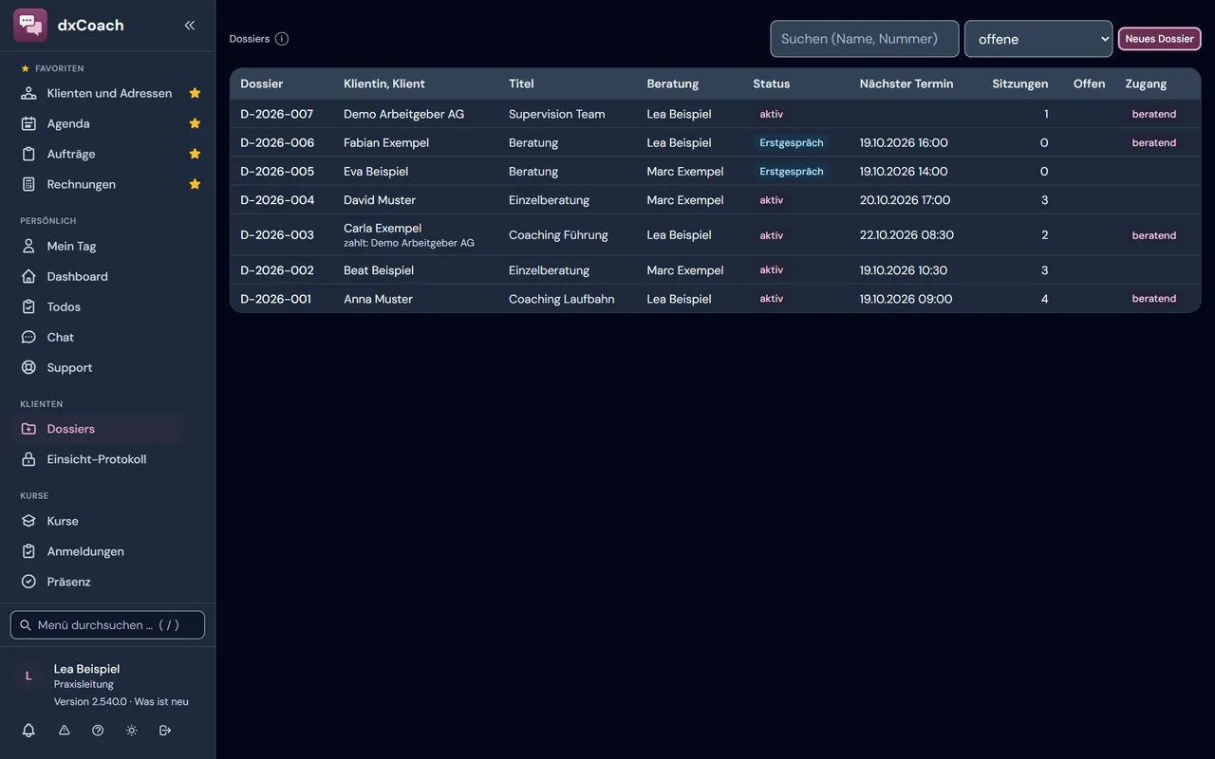Viewport: 1215px width, 759px height.
Task: Click the Dashboard house icon
Action: tap(28, 276)
